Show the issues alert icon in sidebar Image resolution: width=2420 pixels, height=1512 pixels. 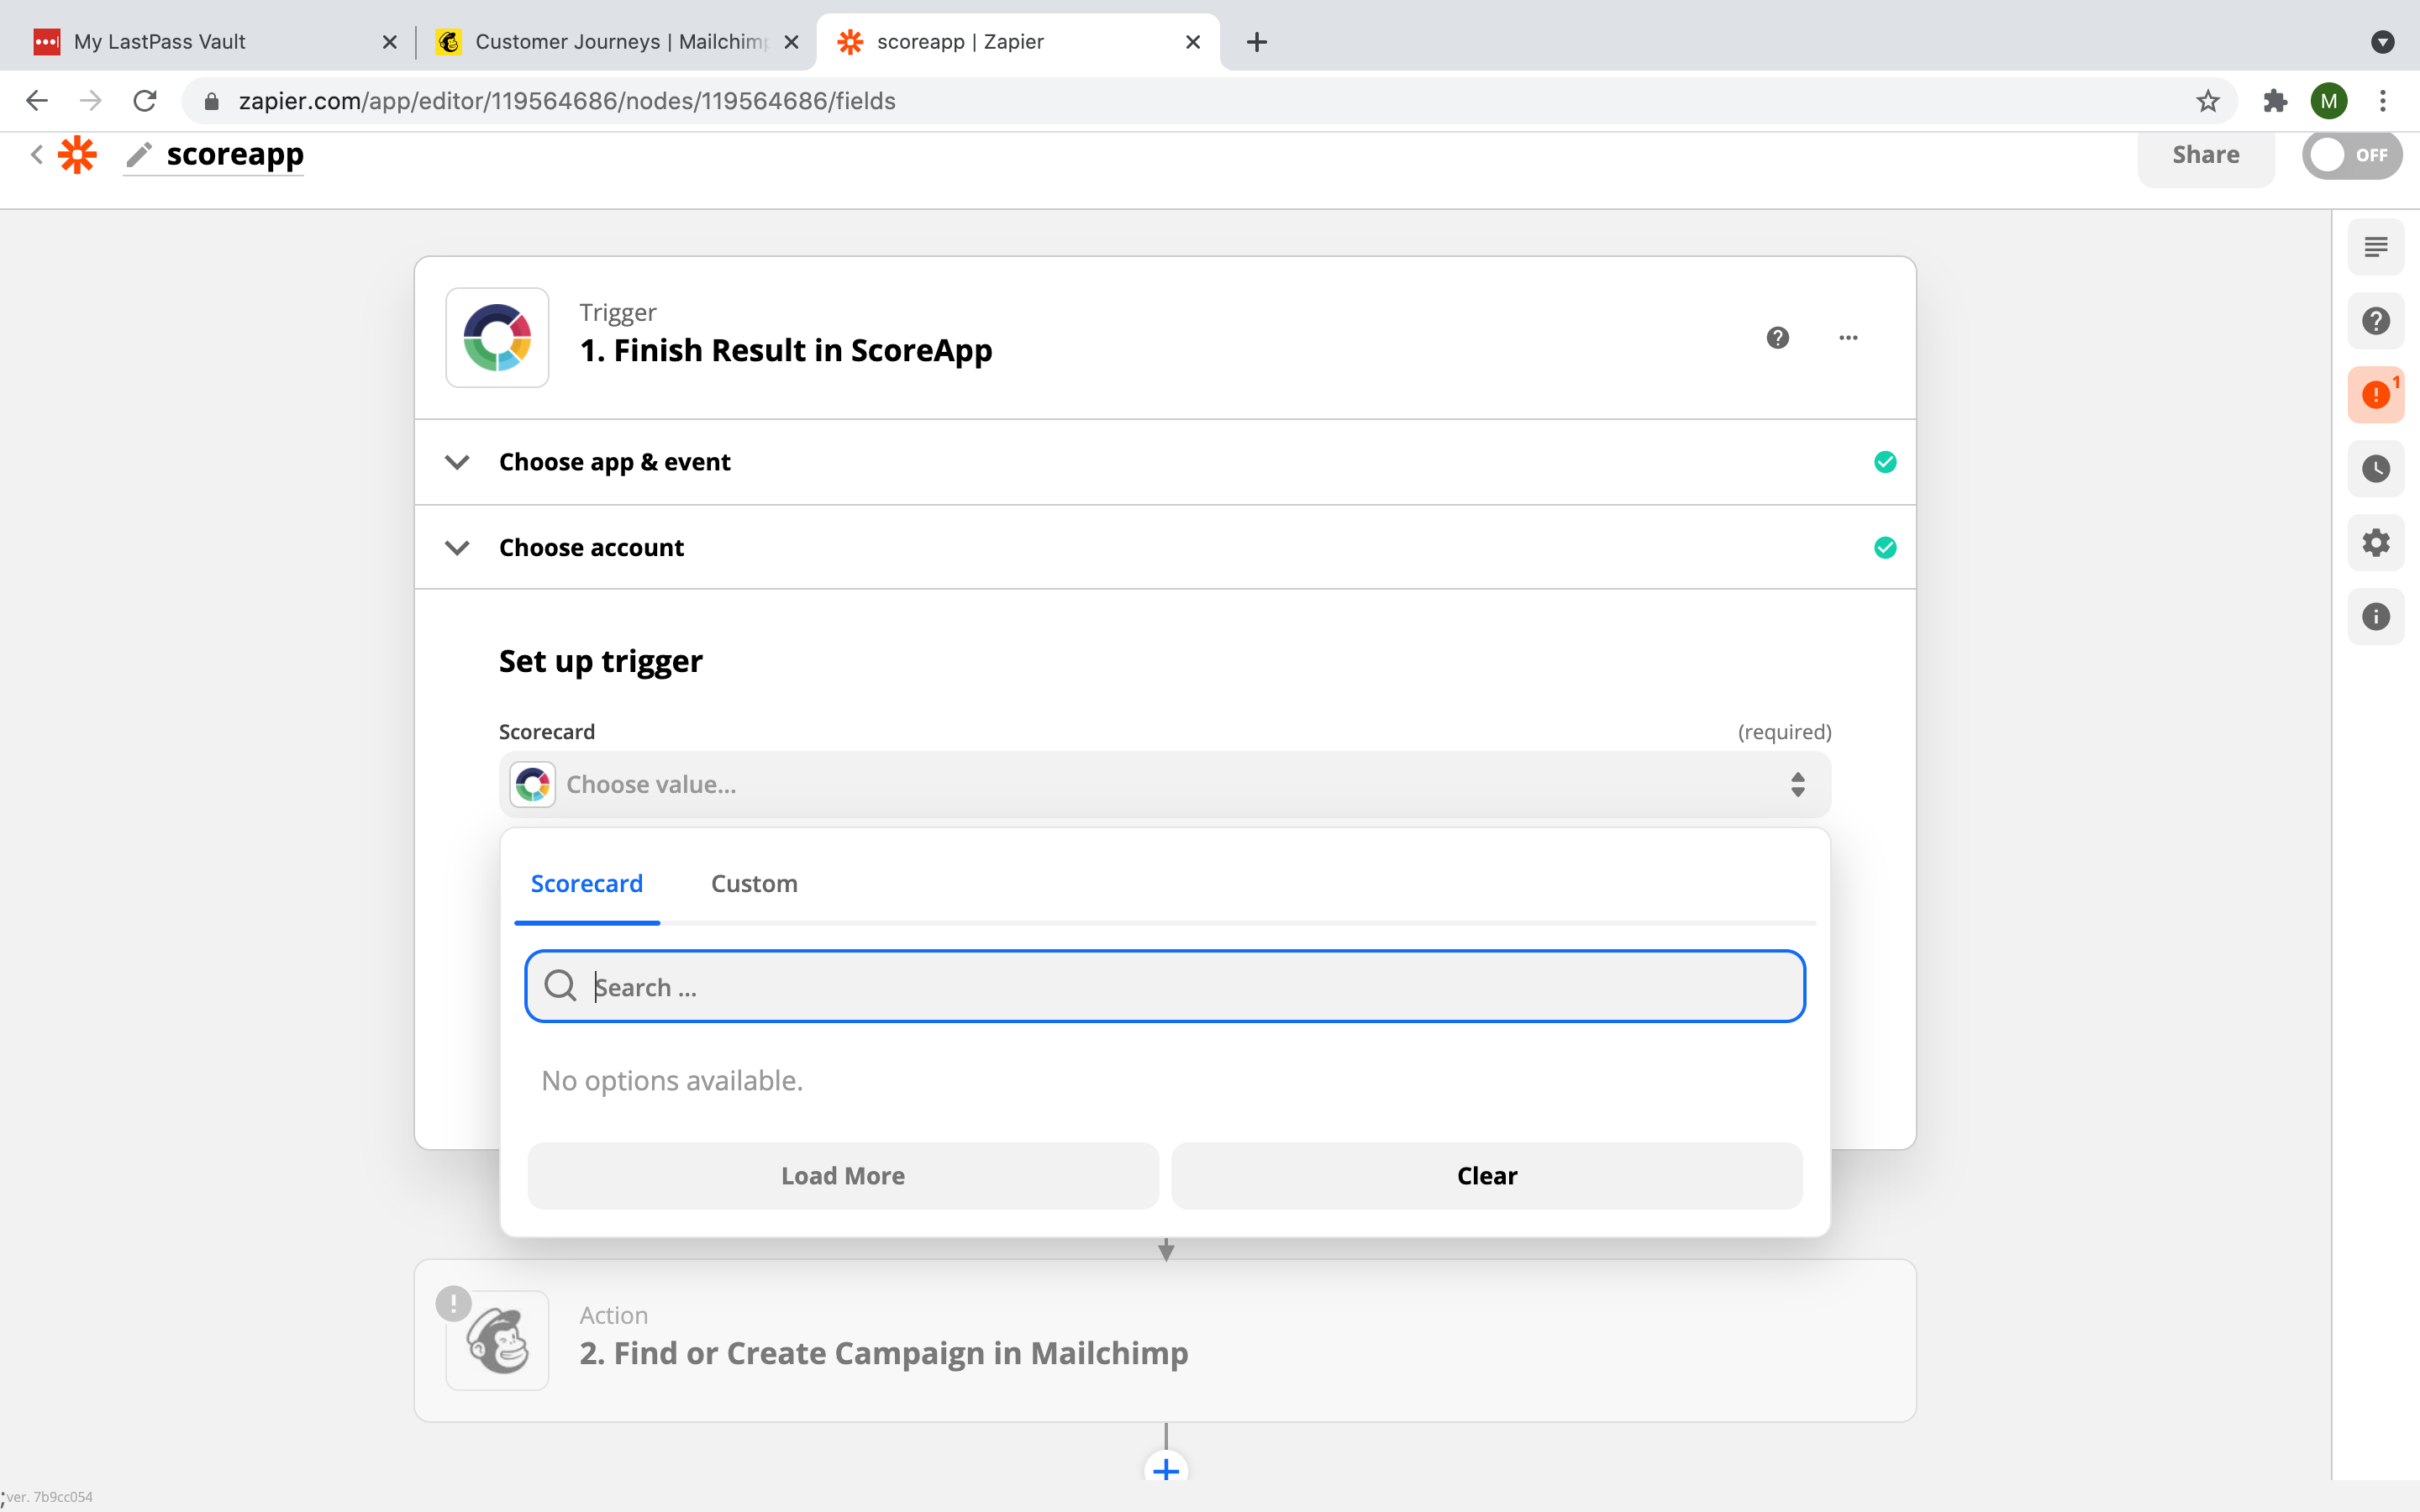click(x=2376, y=395)
